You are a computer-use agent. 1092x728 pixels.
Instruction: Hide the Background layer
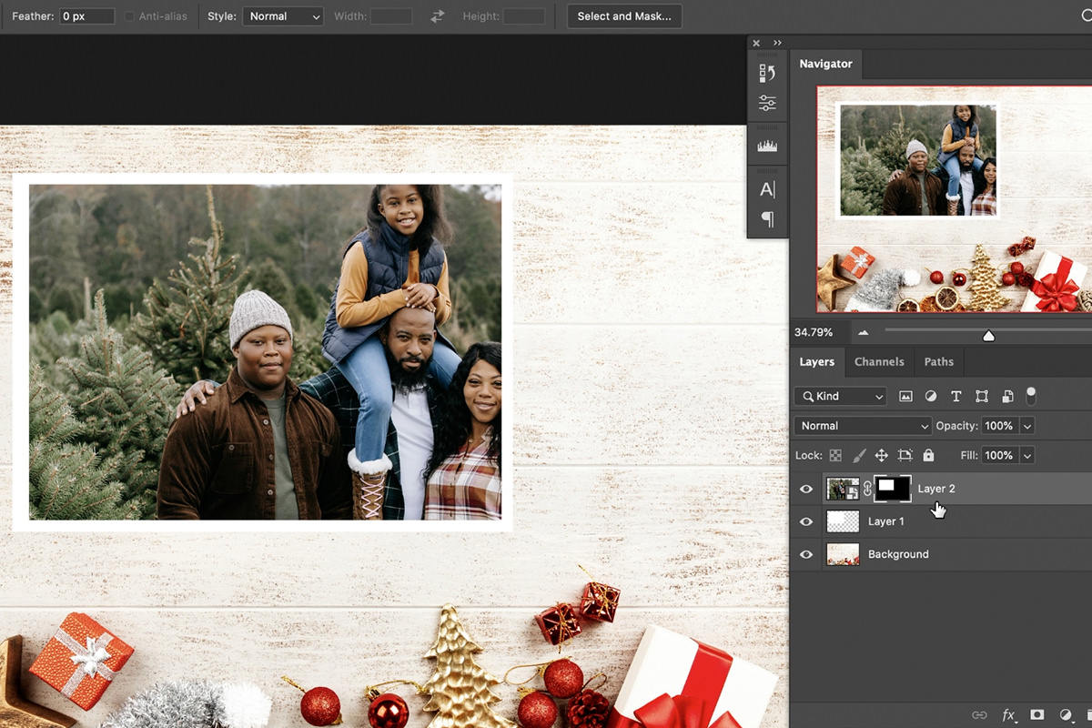pyautogui.click(x=806, y=554)
